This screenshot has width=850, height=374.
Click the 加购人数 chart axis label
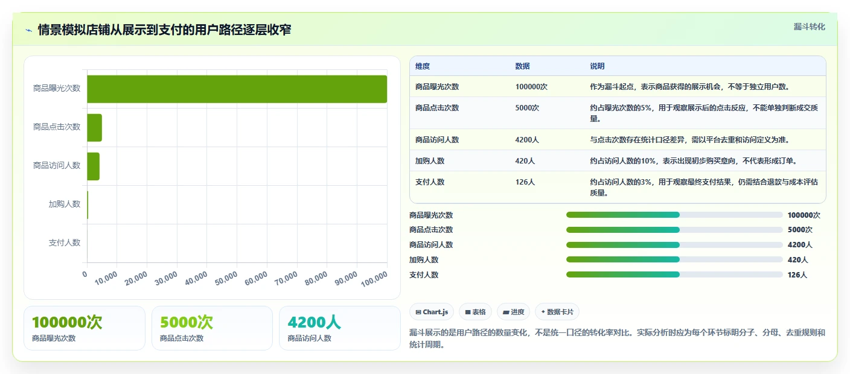65,204
